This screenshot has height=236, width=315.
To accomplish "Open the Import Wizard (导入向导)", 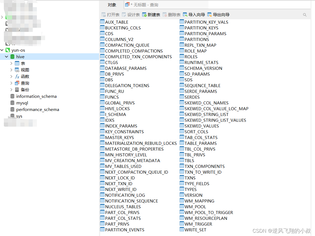I will (194, 15).
